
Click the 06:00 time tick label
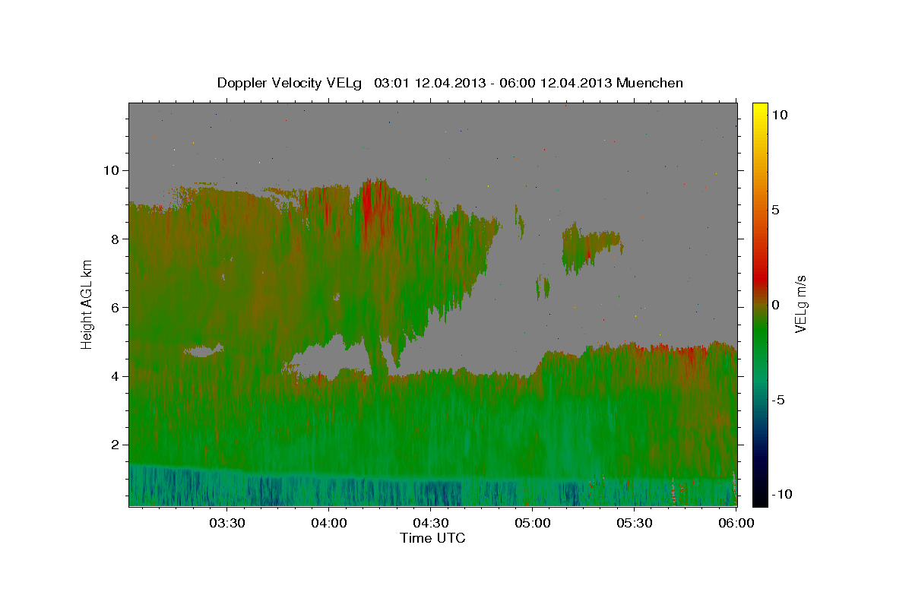pyautogui.click(x=736, y=523)
